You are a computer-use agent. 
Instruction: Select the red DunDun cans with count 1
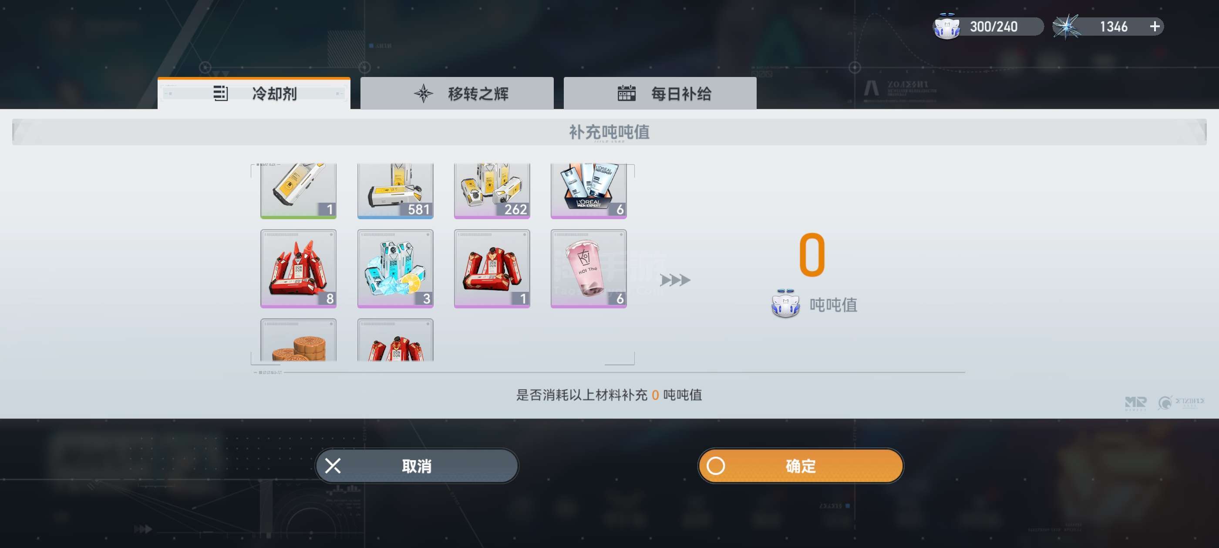[492, 268]
